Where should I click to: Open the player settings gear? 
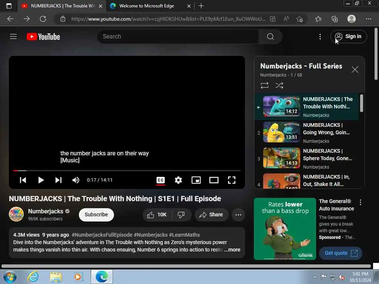pos(178,180)
